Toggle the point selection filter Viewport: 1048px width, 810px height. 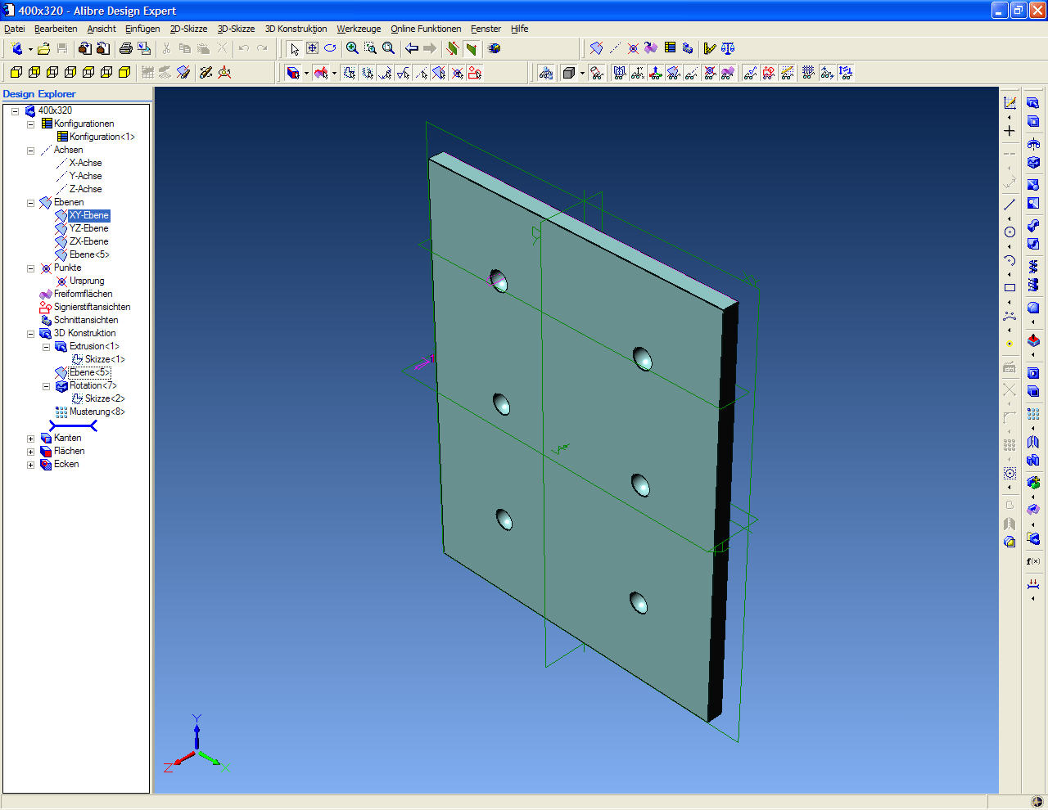pos(458,73)
